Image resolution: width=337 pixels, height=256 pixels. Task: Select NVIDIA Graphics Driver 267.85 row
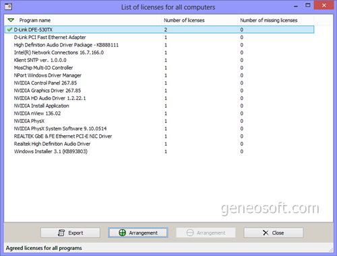click(159, 91)
